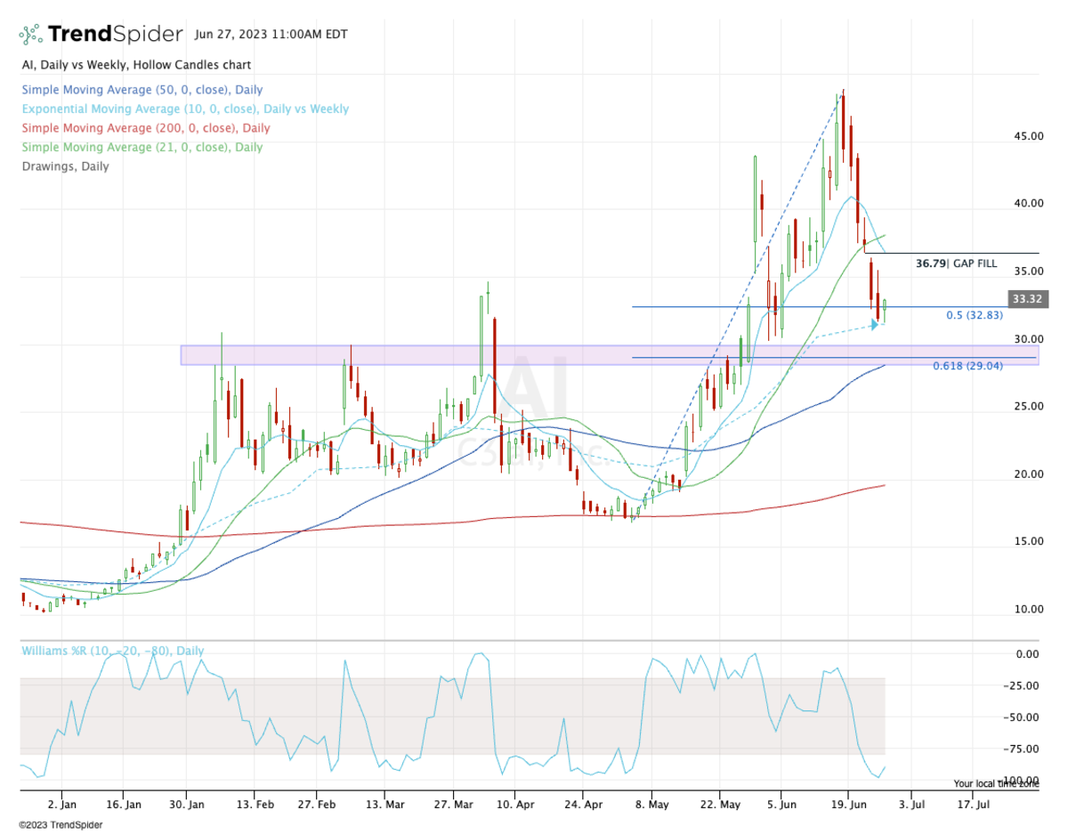1068x834 pixels.
Task: Select the '36.79 GAP FILL' annotation
Action: coord(956,263)
